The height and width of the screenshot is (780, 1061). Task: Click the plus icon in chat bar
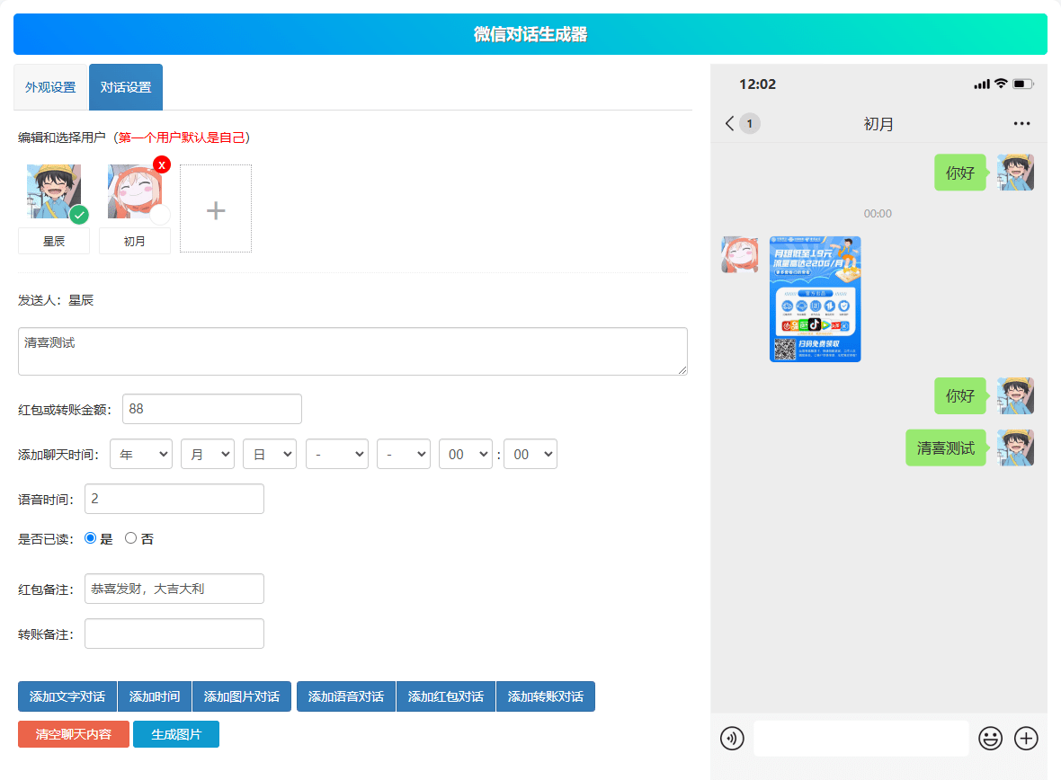(x=1026, y=739)
